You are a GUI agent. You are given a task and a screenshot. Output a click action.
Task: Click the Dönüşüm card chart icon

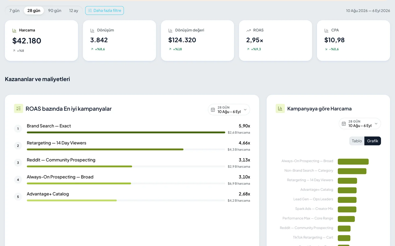92,30
